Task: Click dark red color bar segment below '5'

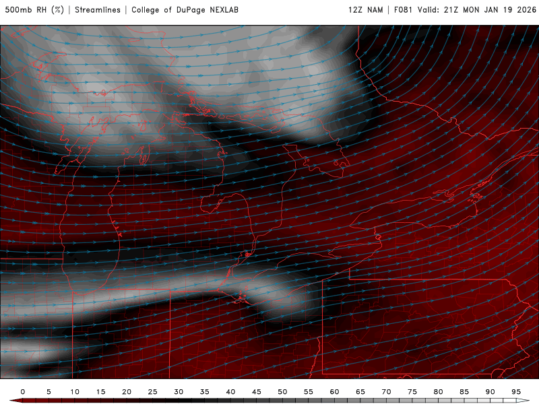Action: (x=49, y=401)
